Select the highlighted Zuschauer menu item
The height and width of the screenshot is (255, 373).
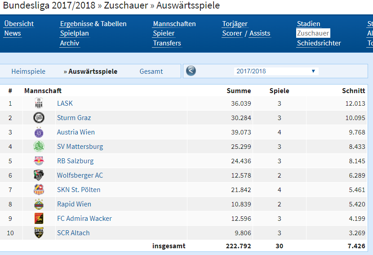tap(313, 33)
